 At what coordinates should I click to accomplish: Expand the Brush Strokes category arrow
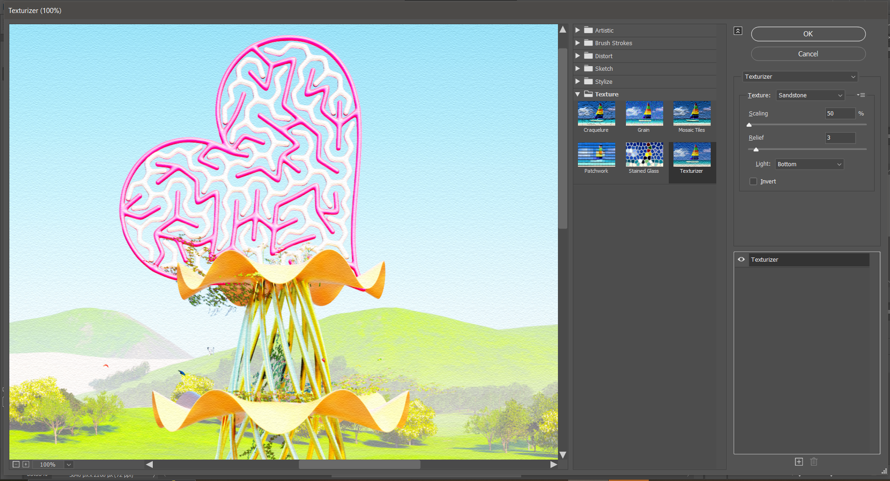coord(577,42)
